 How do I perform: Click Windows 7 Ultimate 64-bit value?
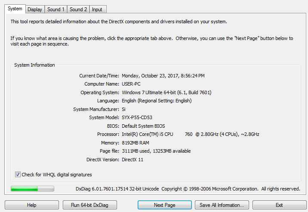point(166,92)
